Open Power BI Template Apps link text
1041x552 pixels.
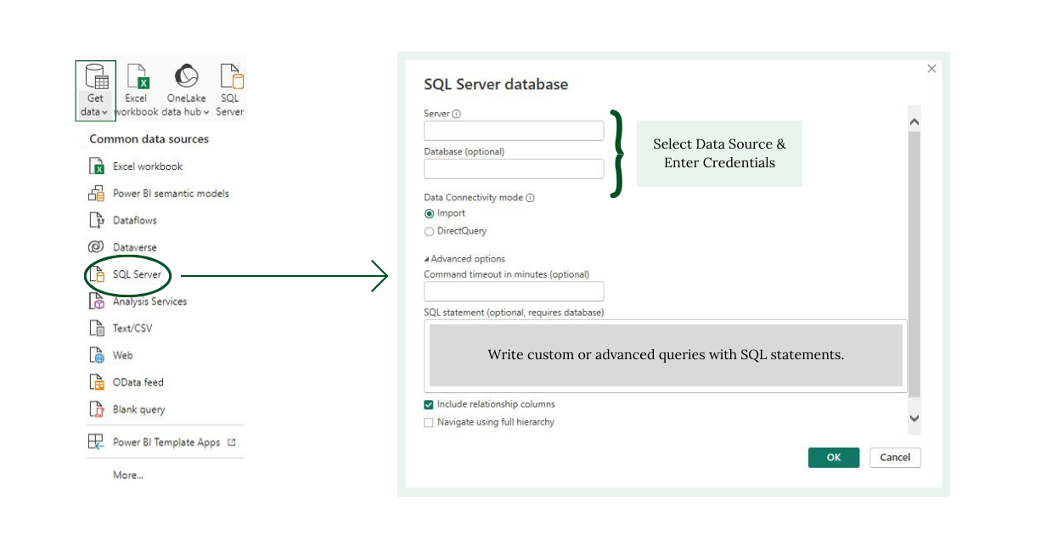point(166,442)
